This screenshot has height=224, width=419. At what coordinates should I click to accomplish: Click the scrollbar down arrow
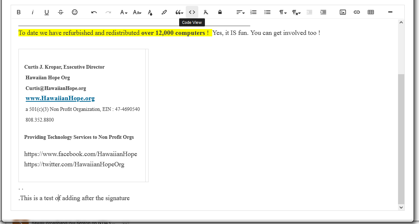[401, 207]
